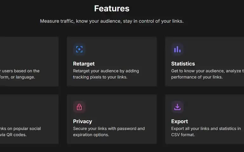
Task: Select the Export heading
Action: pyautogui.click(x=180, y=122)
